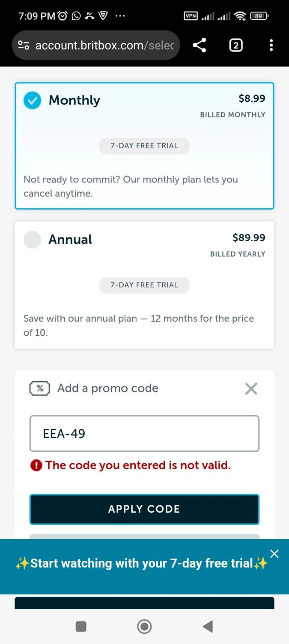This screenshot has width=289, height=644.
Task: Dismiss the 7-day free trial banner
Action: 274,554
